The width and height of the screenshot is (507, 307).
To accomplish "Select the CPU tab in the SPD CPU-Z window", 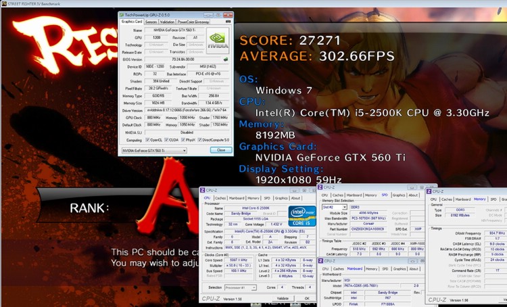I will tap(324, 195).
